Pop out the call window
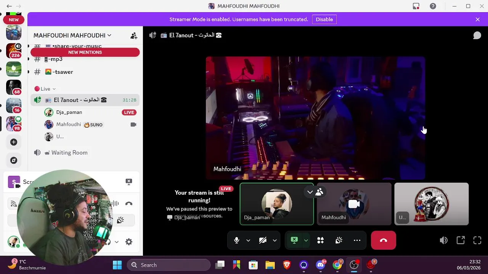Viewport: 488px width, 274px height. click(461, 240)
